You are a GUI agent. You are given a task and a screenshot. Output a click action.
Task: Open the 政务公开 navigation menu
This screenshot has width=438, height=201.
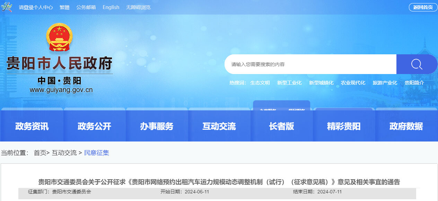tap(94, 126)
